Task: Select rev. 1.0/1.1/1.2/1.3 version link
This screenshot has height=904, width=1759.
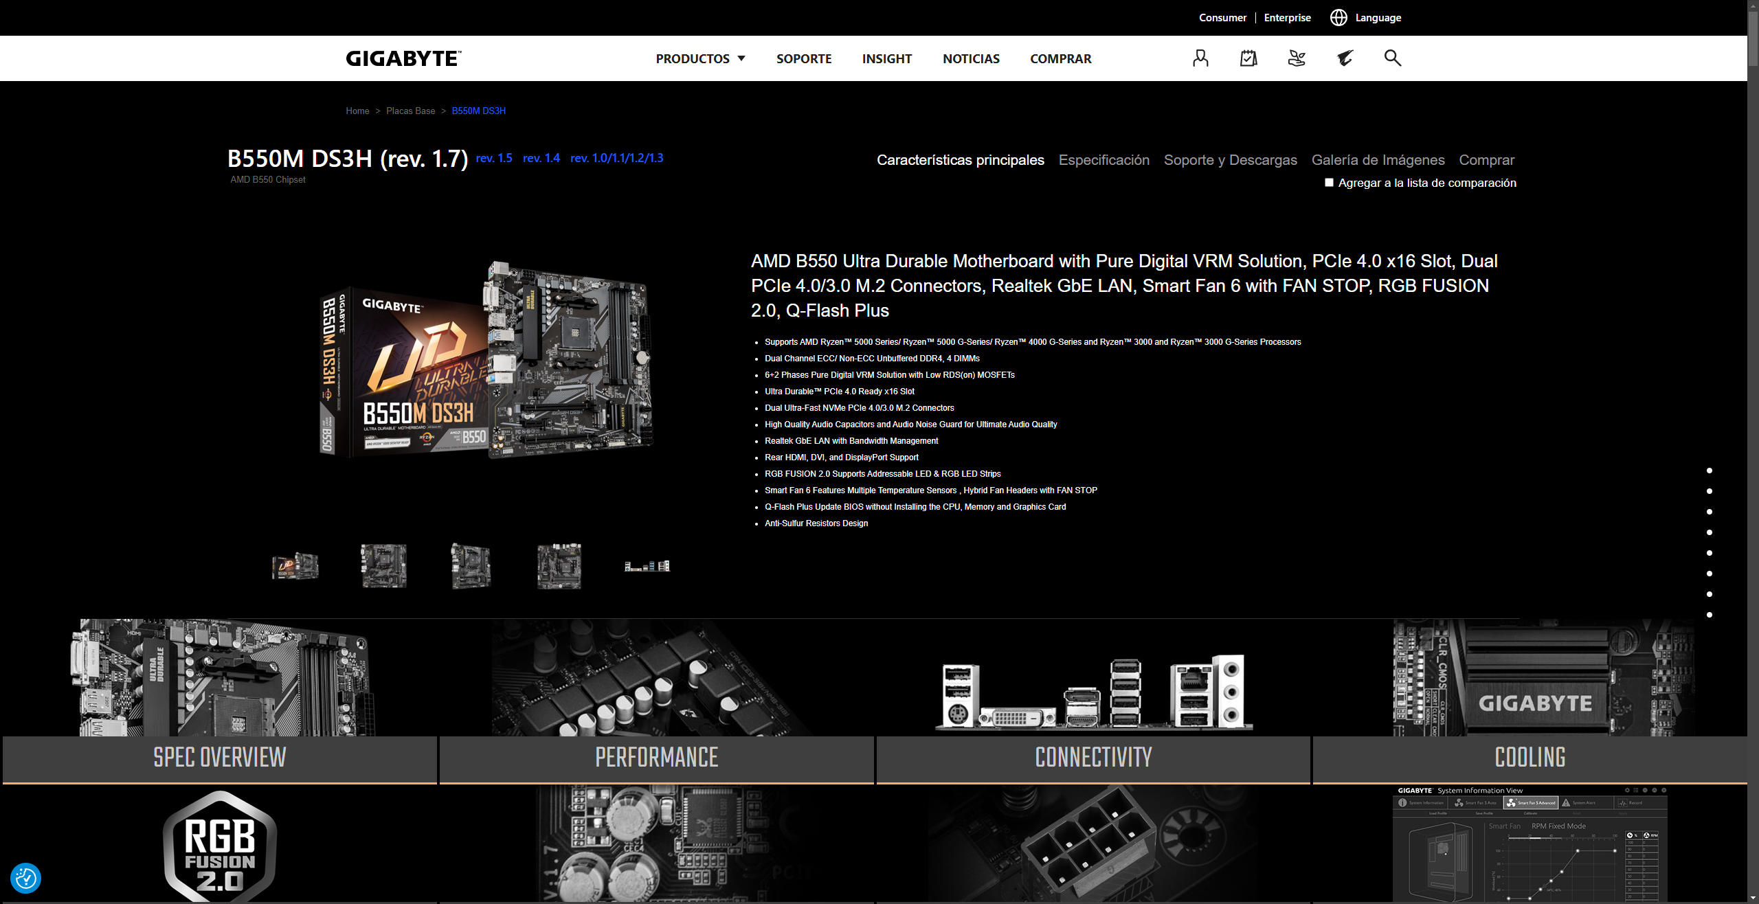Action: point(617,158)
